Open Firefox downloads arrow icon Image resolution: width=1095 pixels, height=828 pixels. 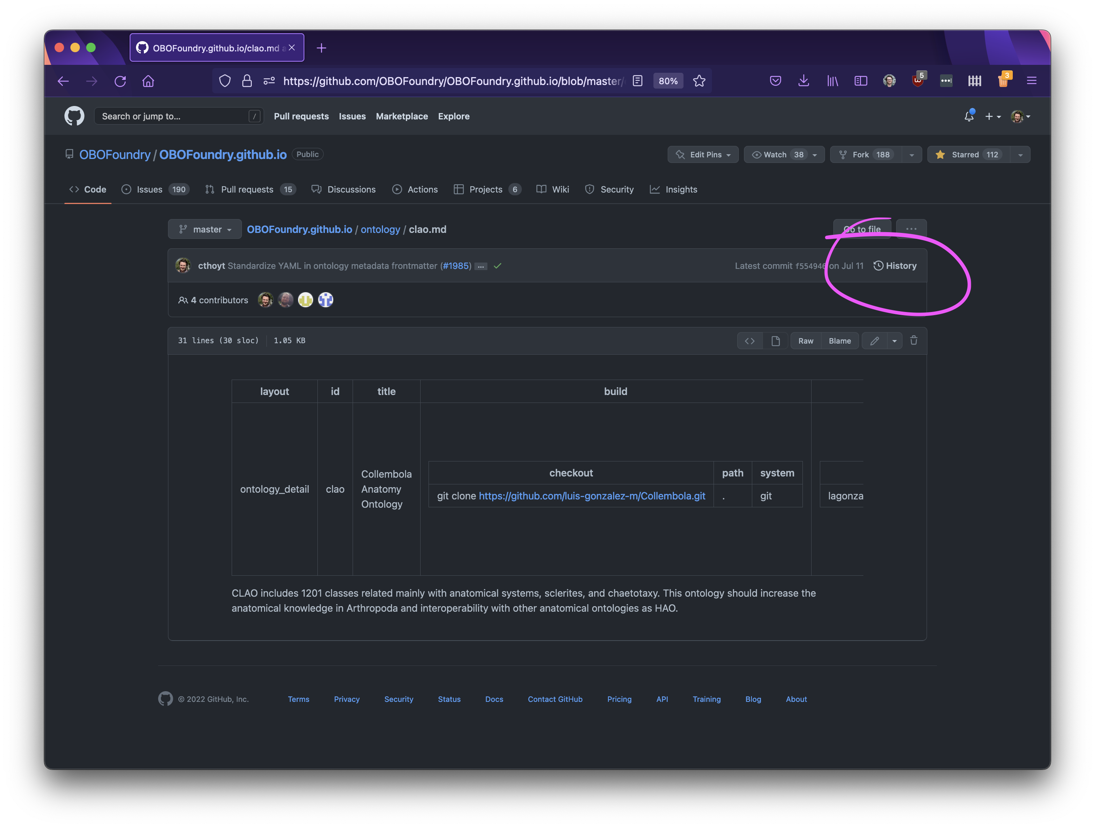point(803,81)
